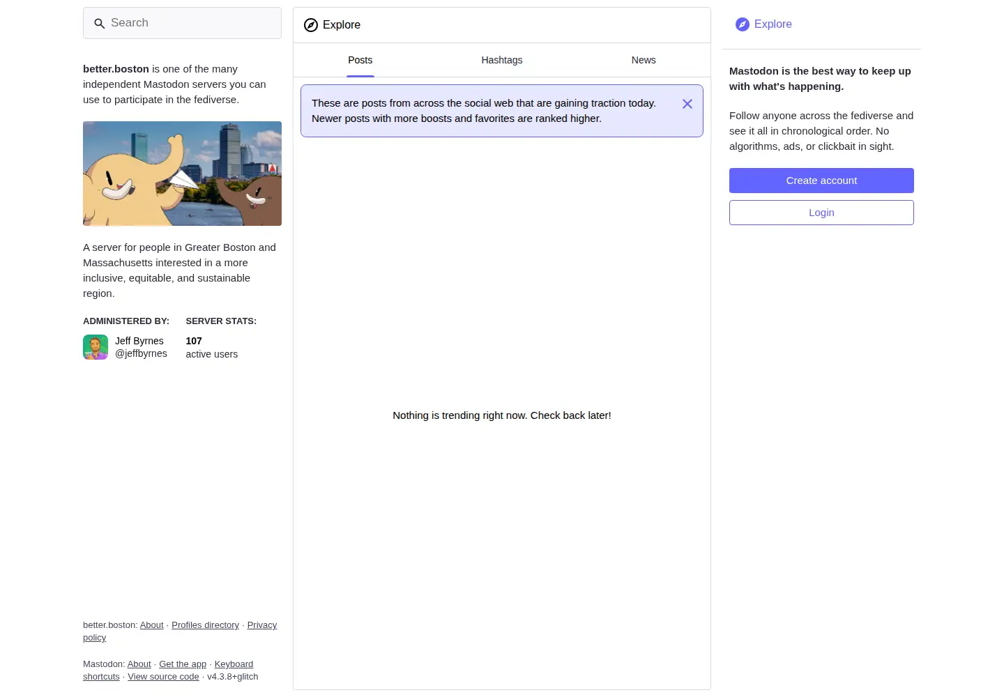
Task: Switch to the Hashtags tab
Action: pyautogui.click(x=502, y=61)
